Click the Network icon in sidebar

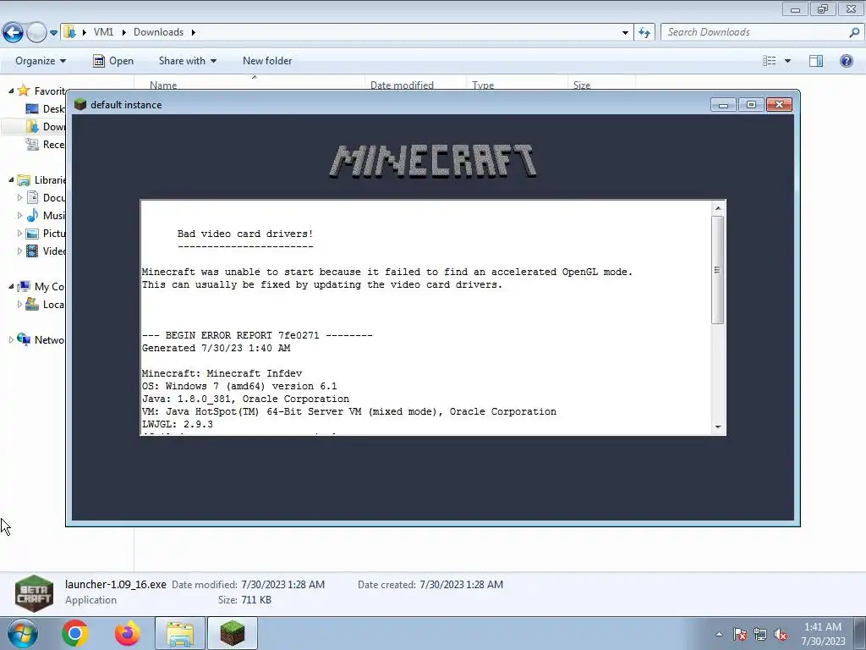tap(24, 339)
